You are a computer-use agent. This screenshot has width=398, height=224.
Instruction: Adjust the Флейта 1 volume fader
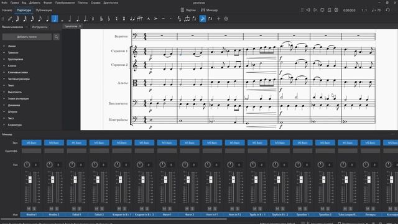(30, 179)
